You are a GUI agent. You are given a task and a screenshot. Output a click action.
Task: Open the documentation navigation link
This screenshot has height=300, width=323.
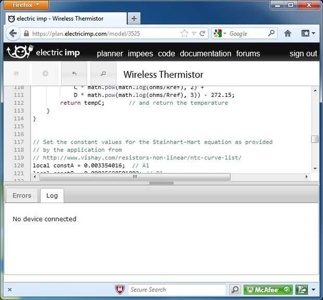[205, 54]
